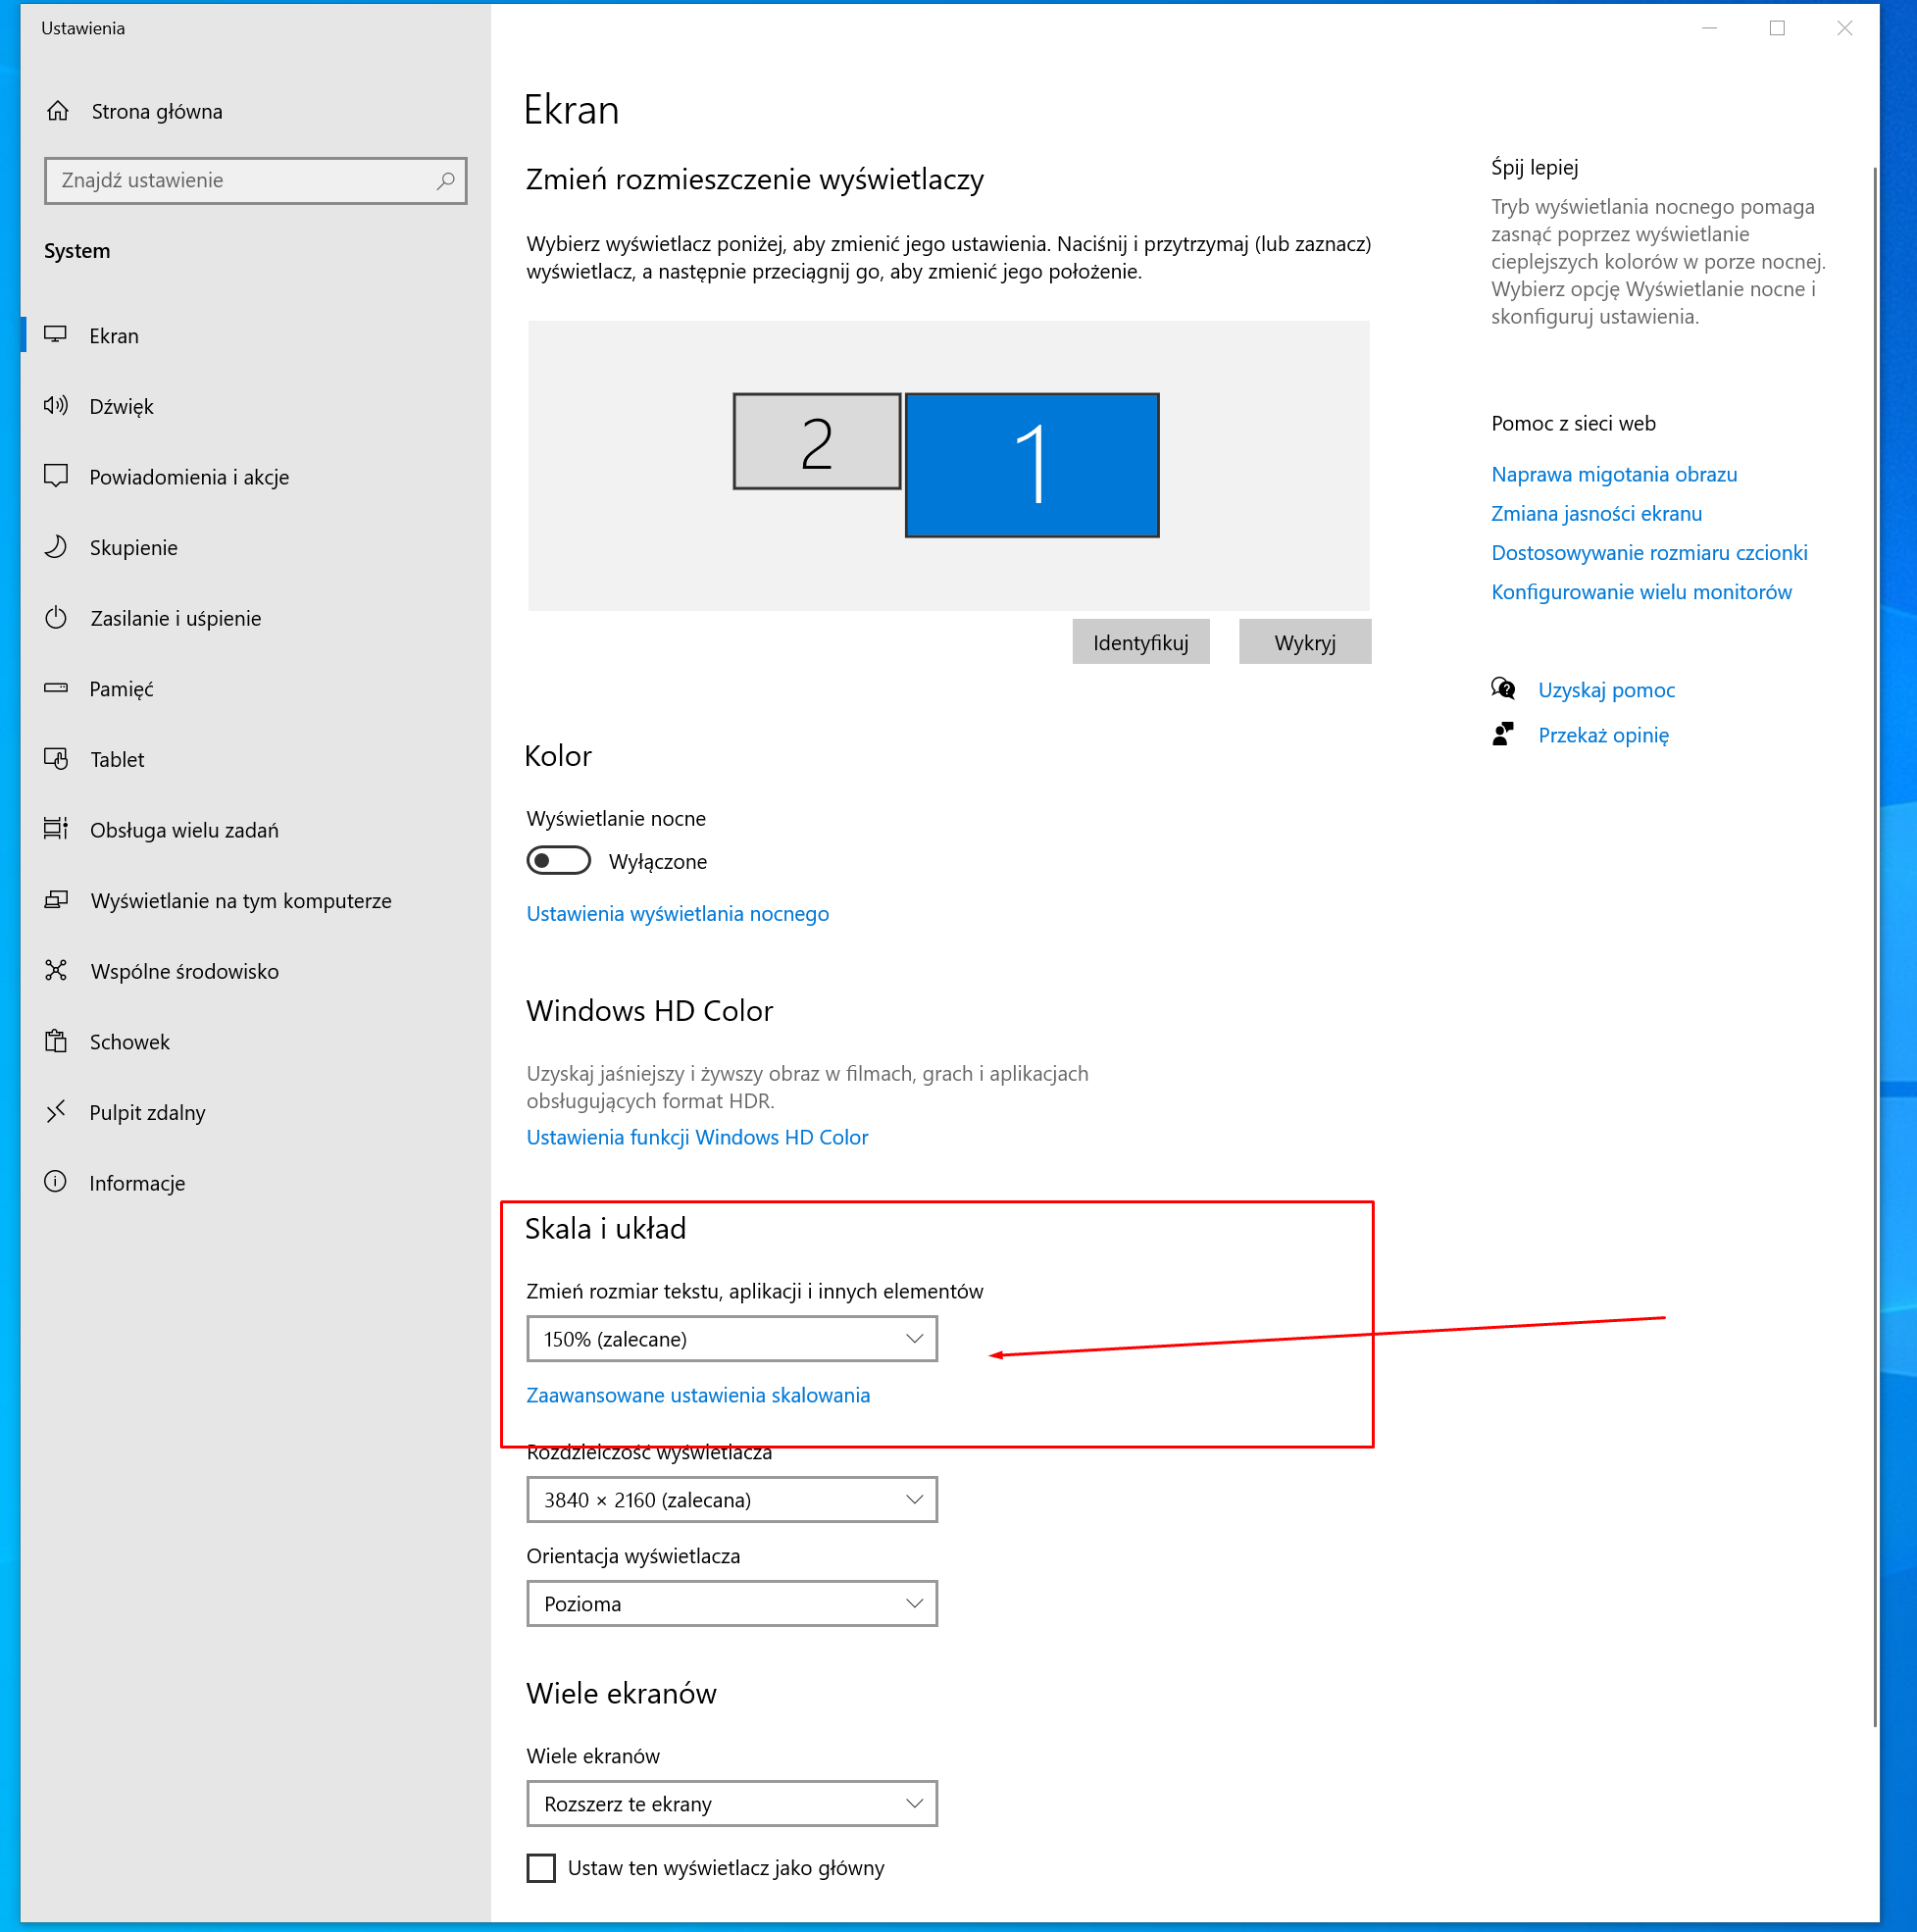Toggle Wyświetlanie nocne switch on
The image size is (1917, 1932).
558,860
